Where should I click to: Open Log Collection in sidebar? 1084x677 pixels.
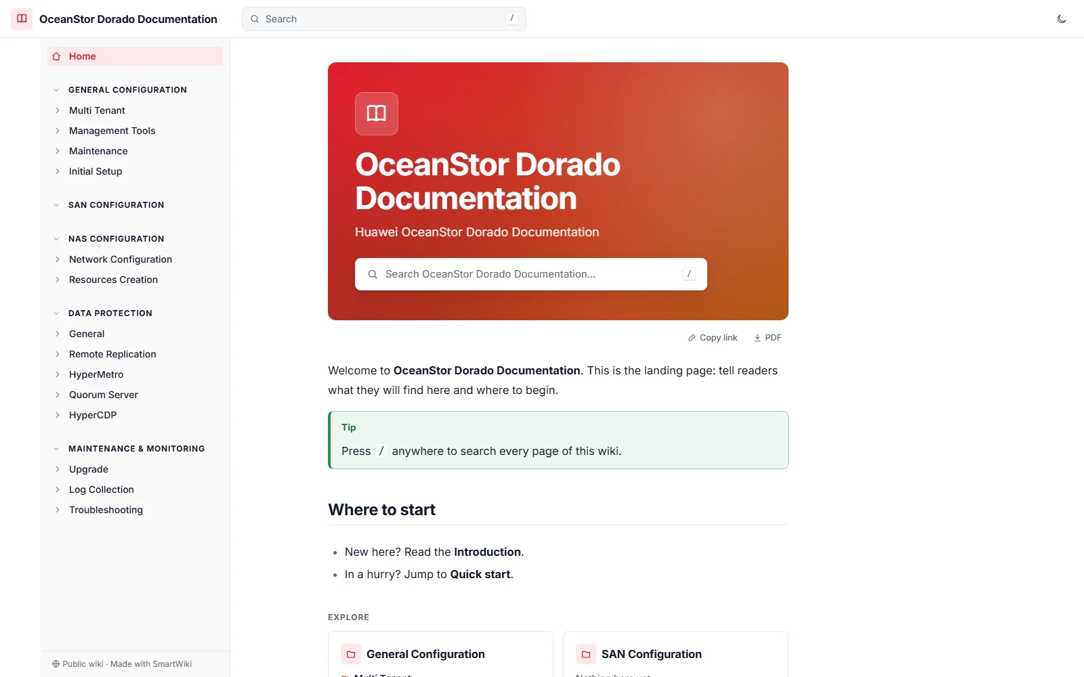102,489
